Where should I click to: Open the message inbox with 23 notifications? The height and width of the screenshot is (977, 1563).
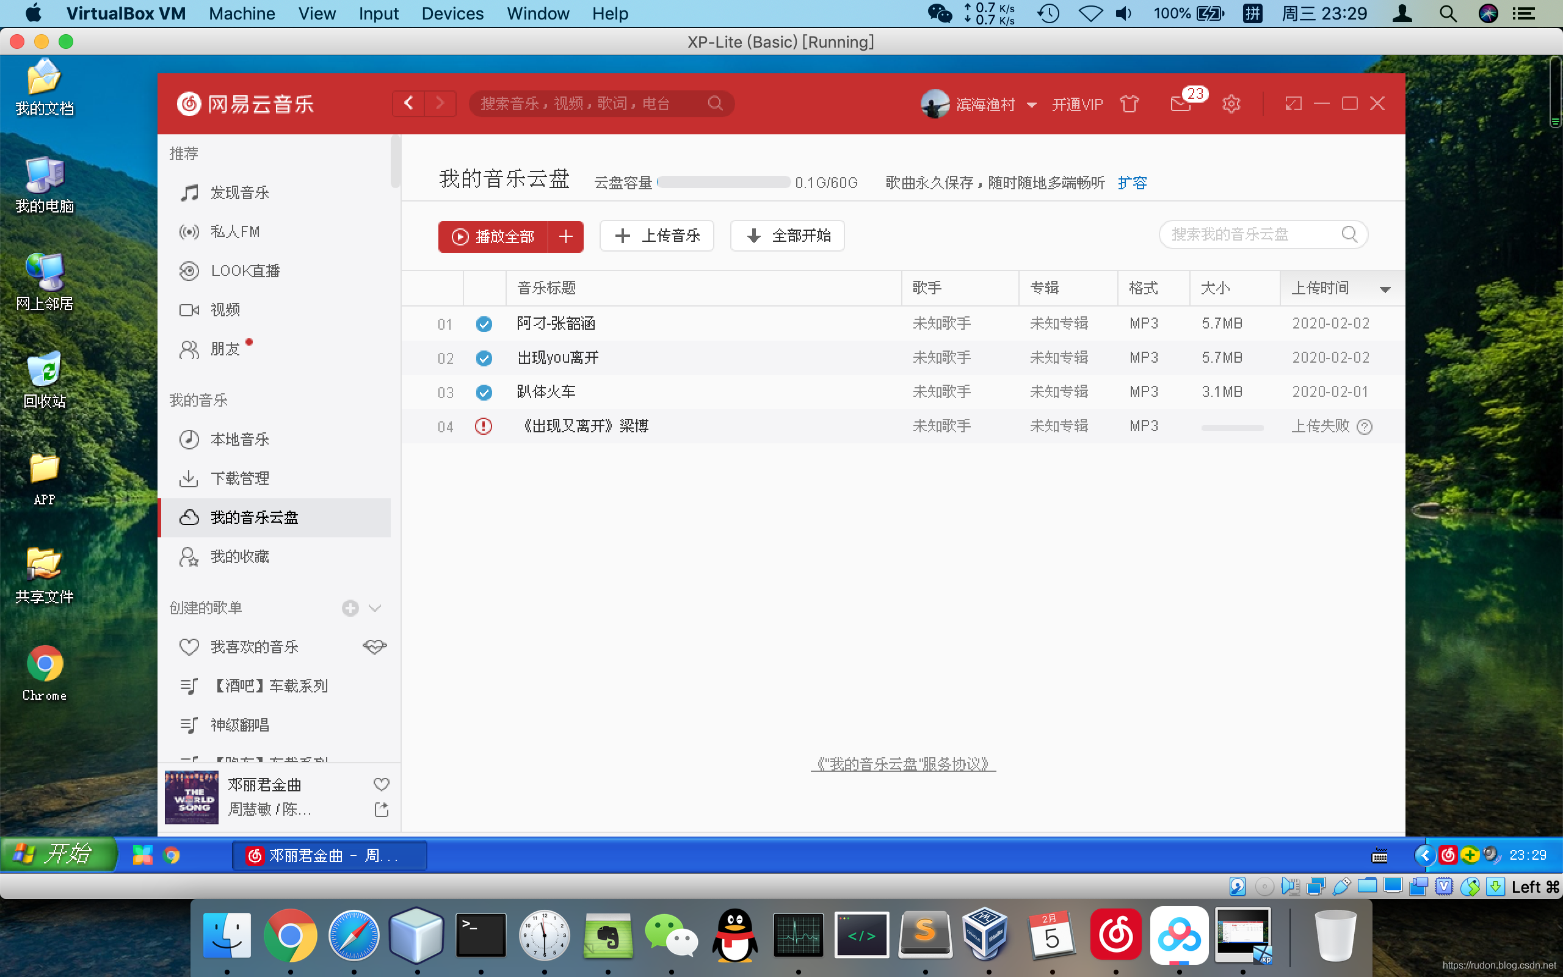(x=1183, y=104)
